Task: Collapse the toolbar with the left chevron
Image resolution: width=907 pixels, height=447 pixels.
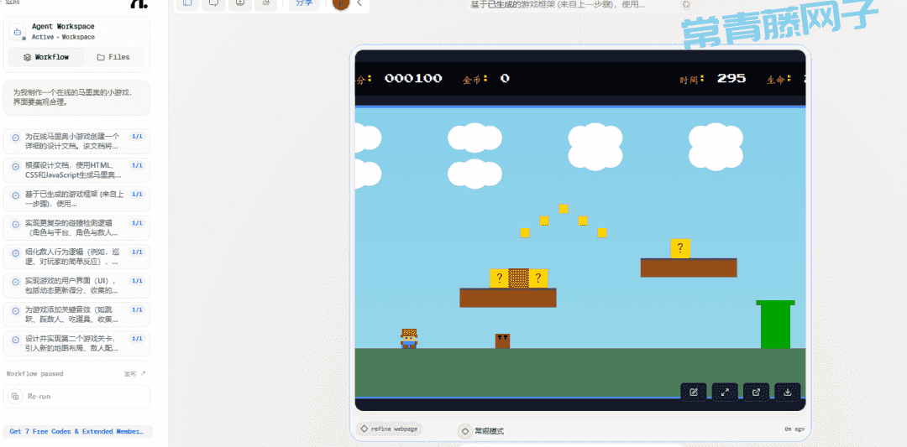Action: click(x=359, y=3)
